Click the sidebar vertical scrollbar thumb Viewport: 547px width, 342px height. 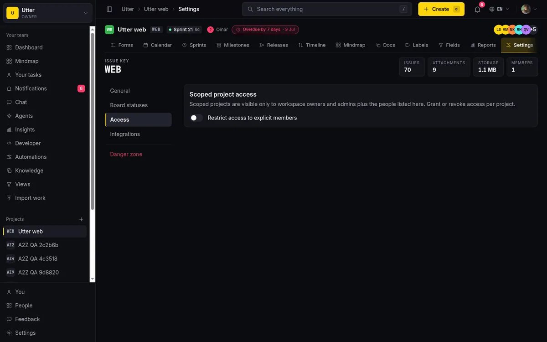(93, 121)
